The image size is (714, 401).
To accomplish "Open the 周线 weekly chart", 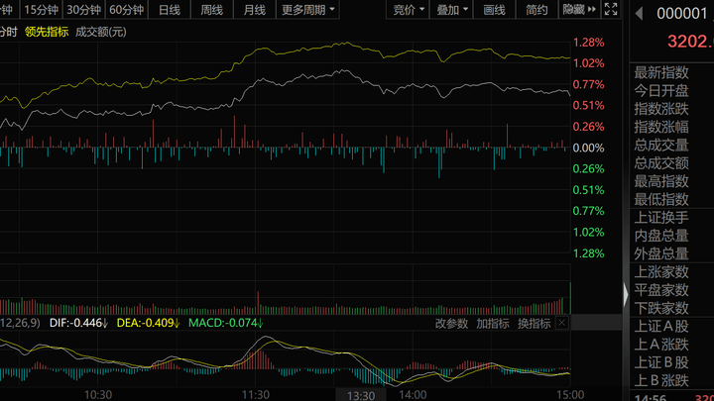I will pyautogui.click(x=212, y=10).
